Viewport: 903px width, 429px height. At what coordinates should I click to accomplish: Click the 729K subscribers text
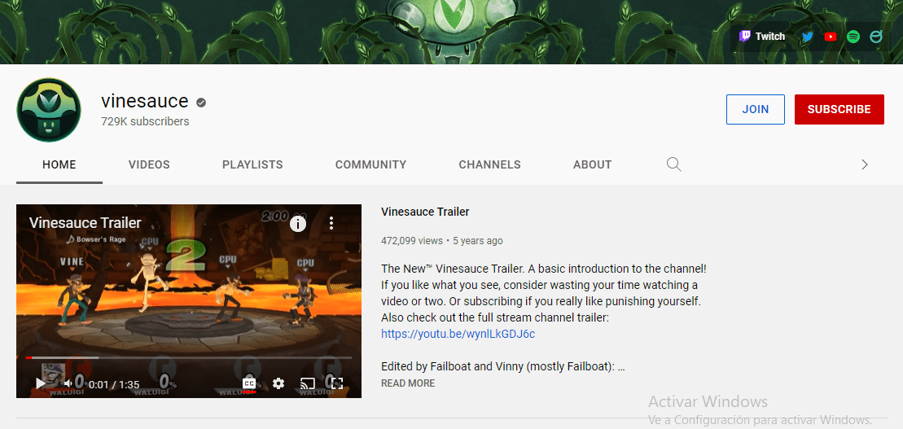click(145, 121)
